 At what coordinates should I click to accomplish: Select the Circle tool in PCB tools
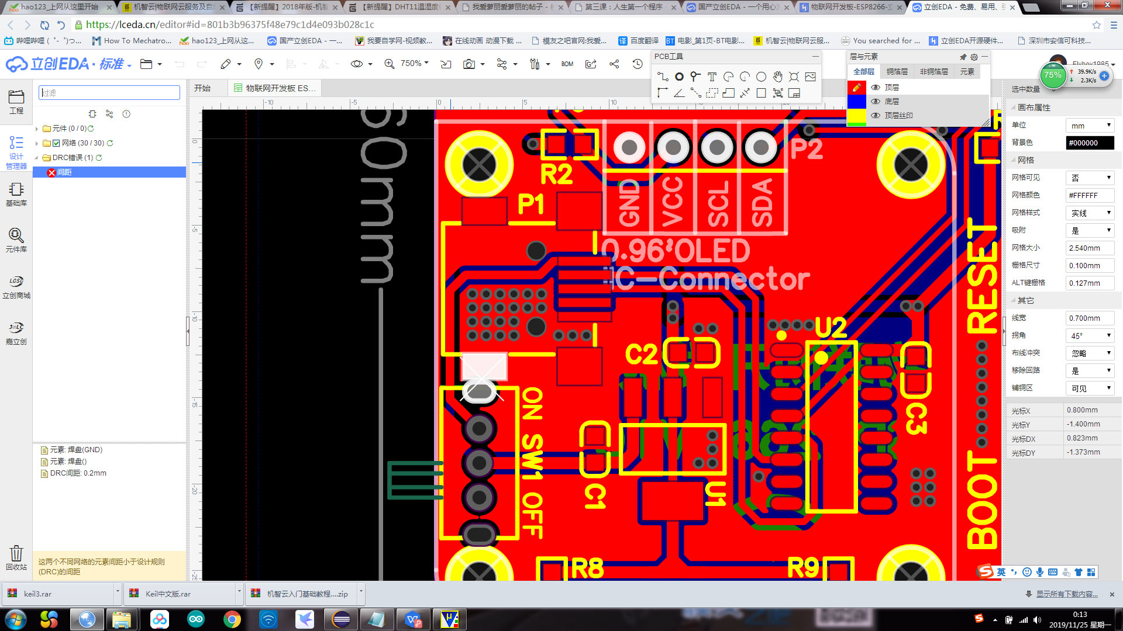click(761, 77)
